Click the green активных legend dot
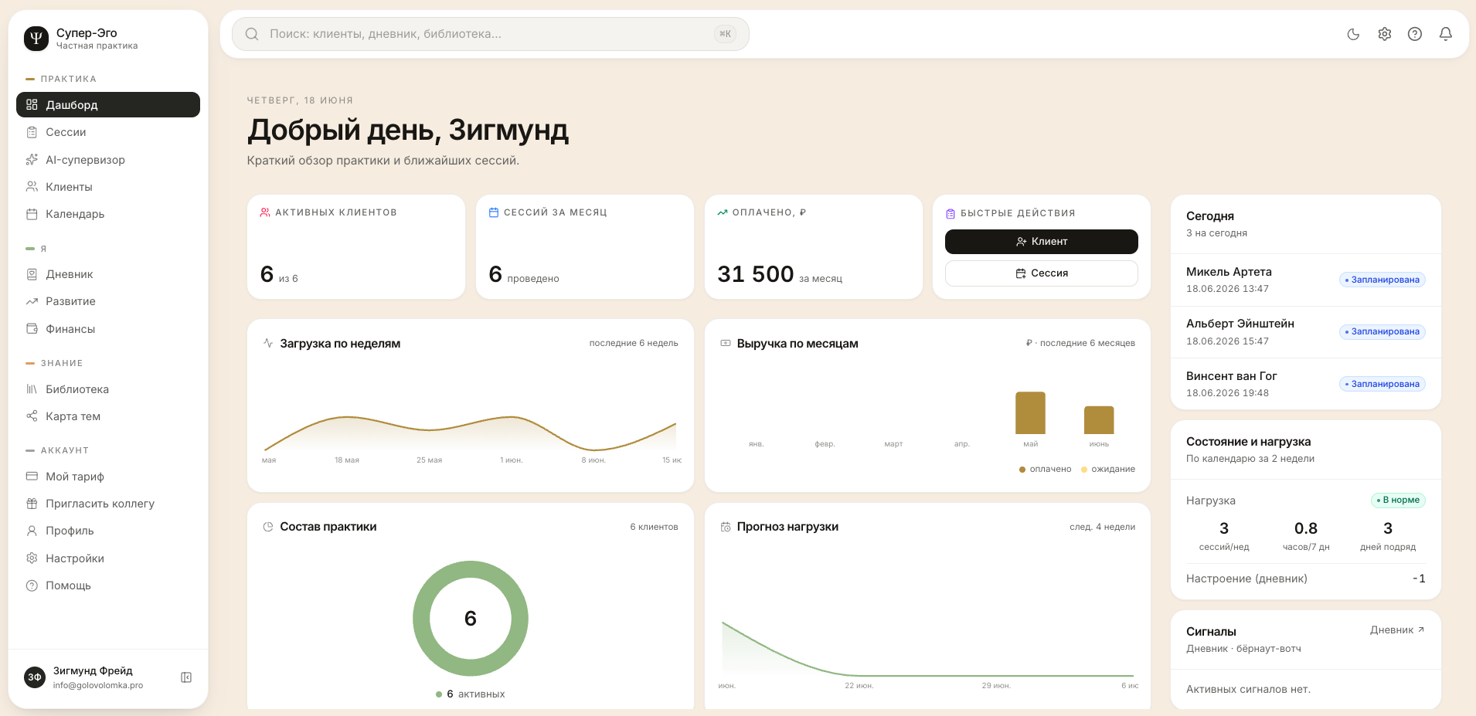Image resolution: width=1476 pixels, height=716 pixels. [x=439, y=694]
